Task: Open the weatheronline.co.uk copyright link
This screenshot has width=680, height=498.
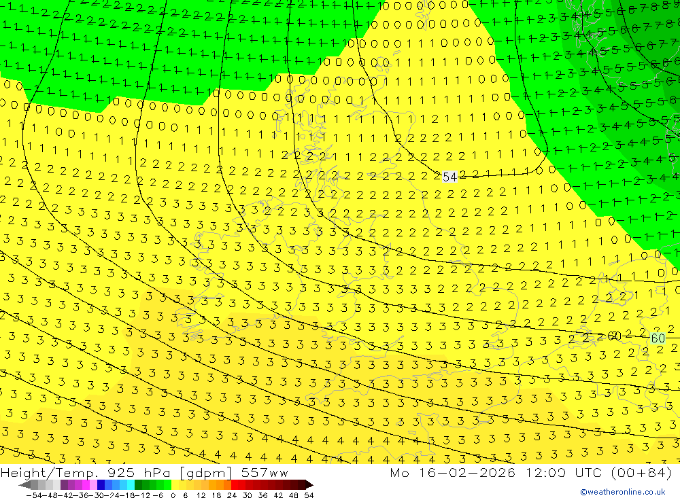Action: (x=623, y=492)
